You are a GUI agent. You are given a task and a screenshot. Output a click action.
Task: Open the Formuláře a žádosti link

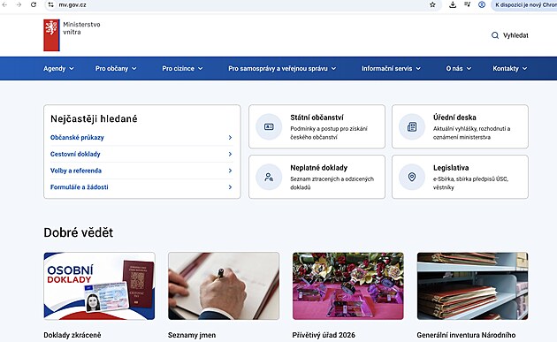[x=80, y=187]
